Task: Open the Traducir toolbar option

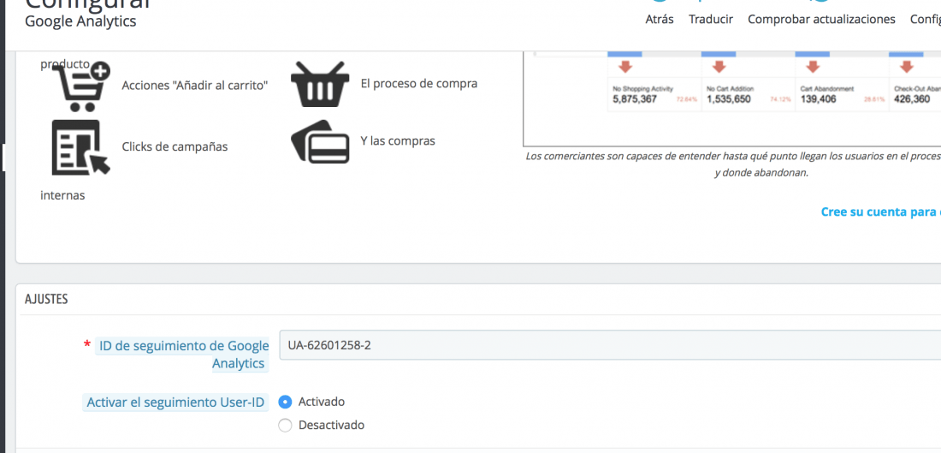Action: click(711, 19)
